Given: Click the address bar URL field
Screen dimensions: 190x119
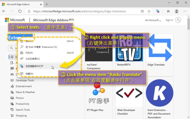Looking at the screenshot, I should [x=79, y=11].
